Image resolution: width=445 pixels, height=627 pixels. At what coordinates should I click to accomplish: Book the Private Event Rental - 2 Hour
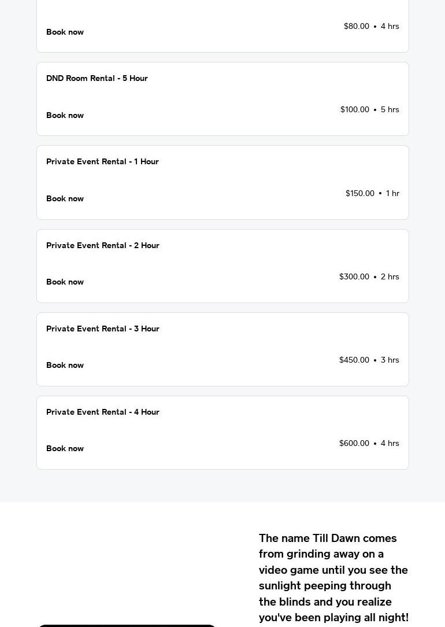[65, 282]
